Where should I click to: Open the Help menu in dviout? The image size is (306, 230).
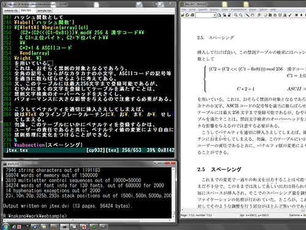(273, 10)
